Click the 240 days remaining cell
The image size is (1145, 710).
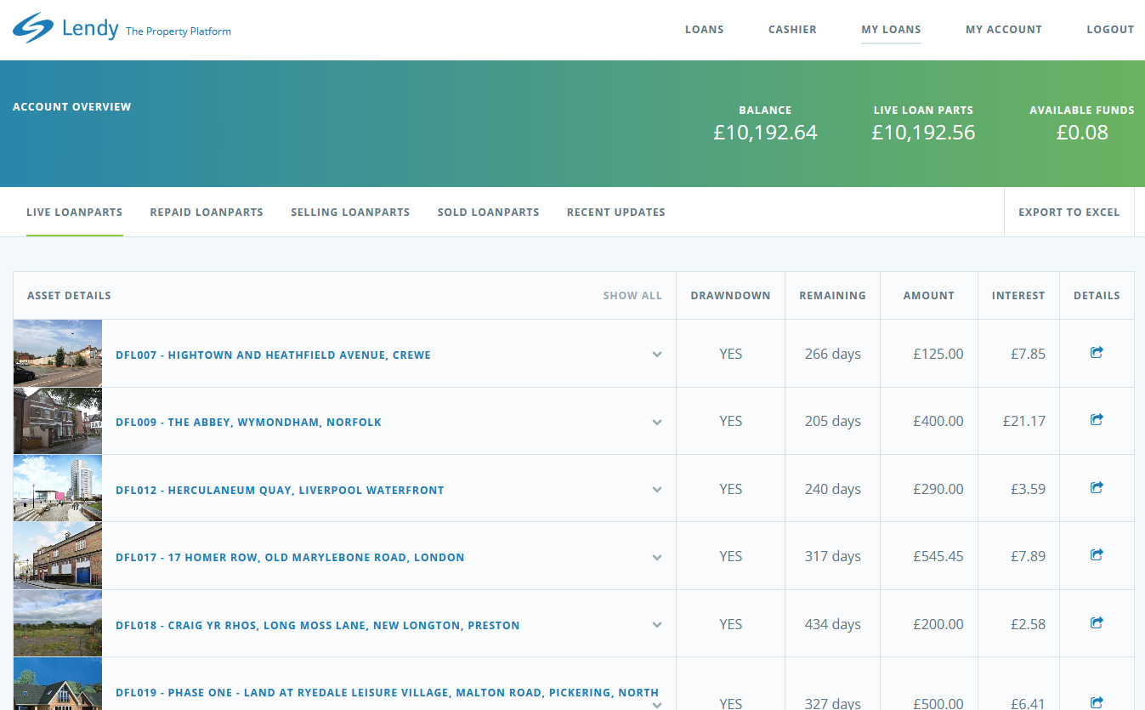[x=833, y=489]
